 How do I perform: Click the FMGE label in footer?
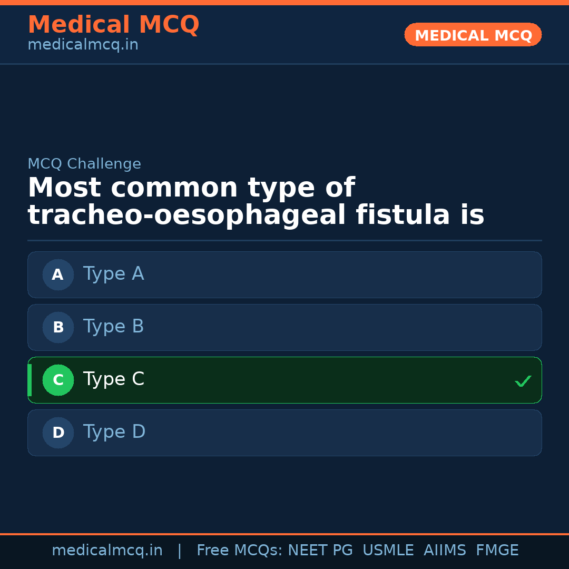(x=497, y=551)
